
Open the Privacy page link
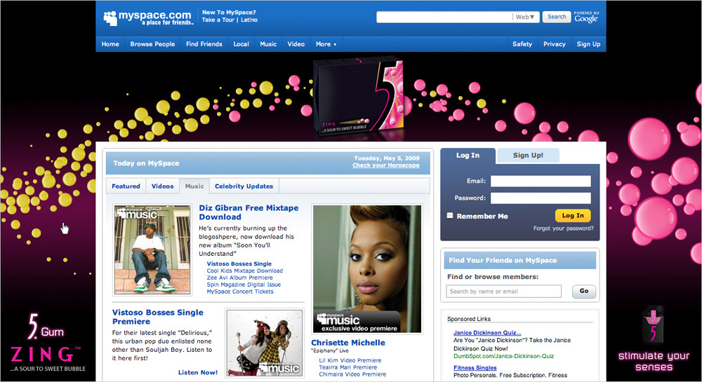point(555,44)
